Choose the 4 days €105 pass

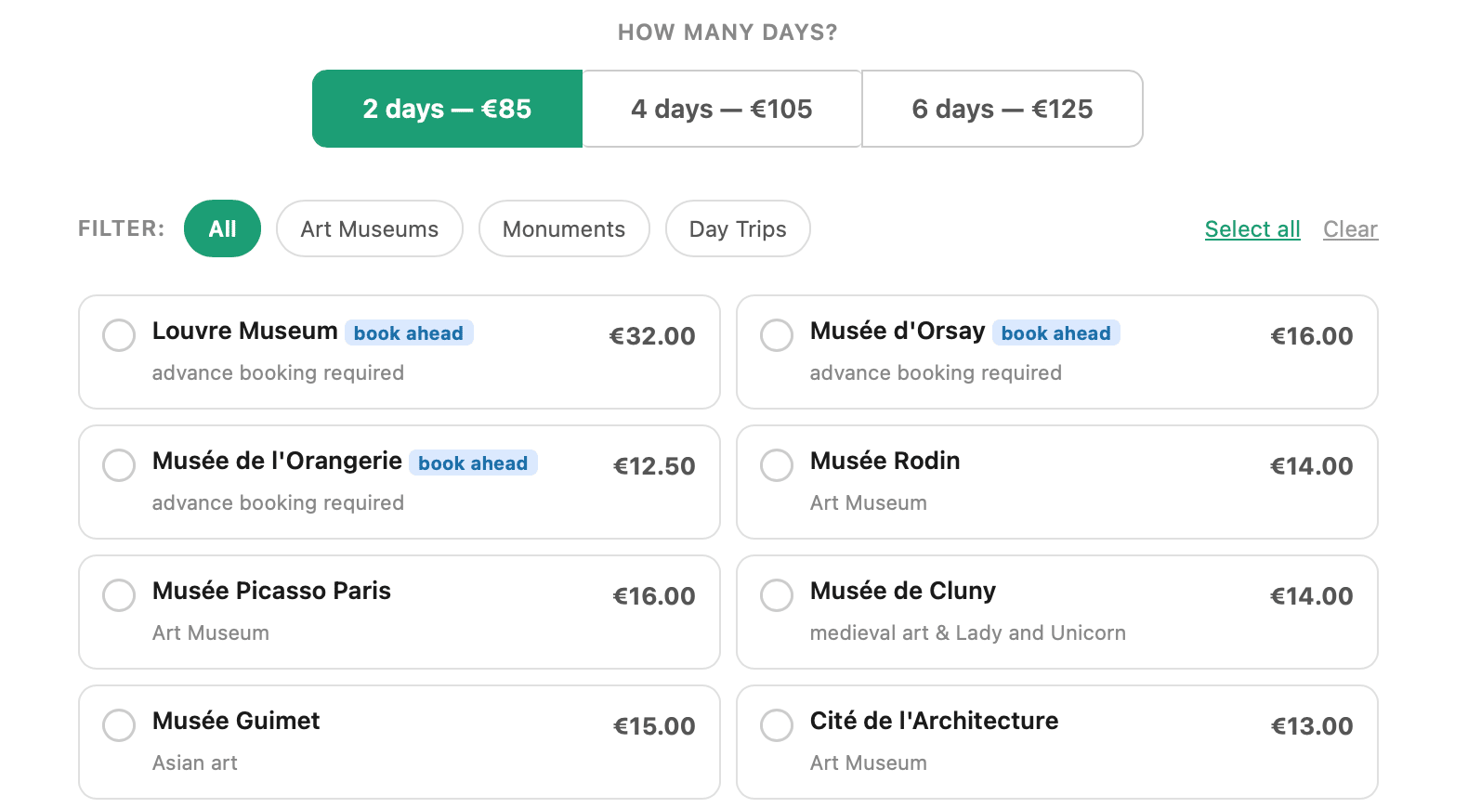point(722,109)
